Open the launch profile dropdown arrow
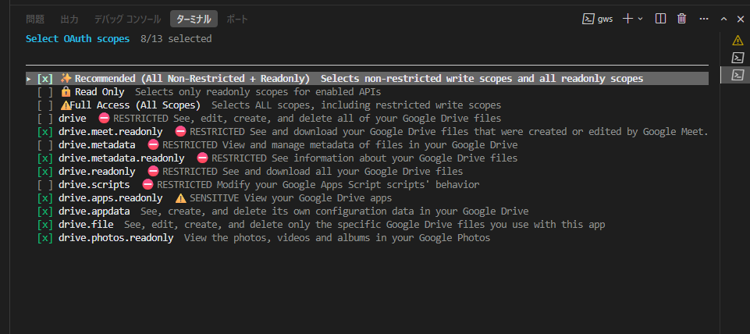The width and height of the screenshot is (750, 334). (x=641, y=19)
